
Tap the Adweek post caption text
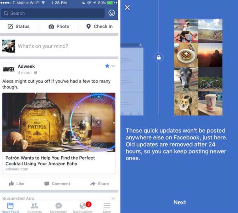coord(56,84)
